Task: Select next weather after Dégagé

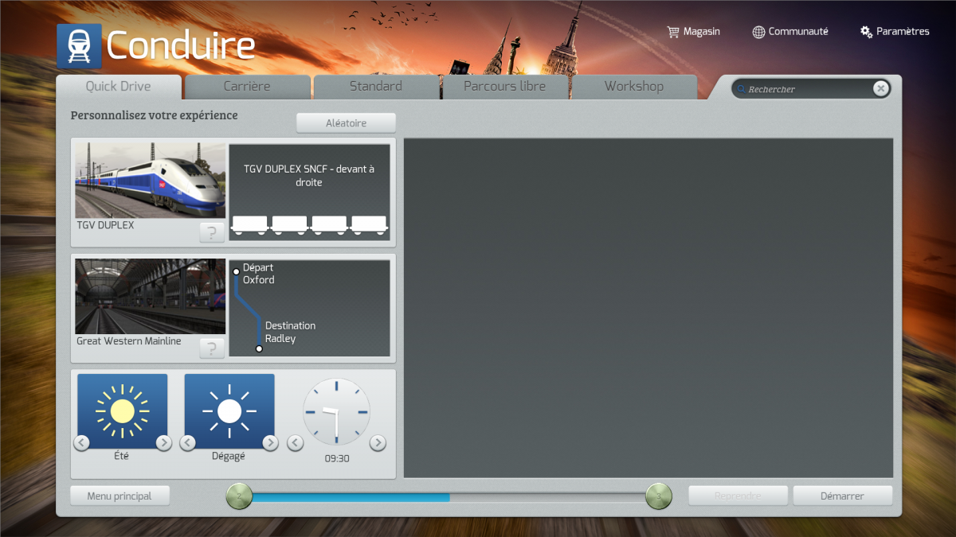Action: [270, 443]
